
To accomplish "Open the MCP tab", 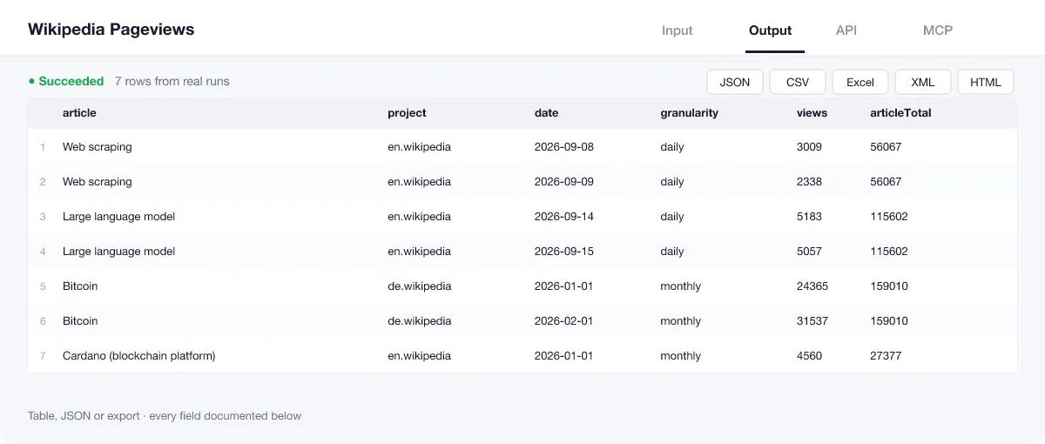I will [x=938, y=30].
